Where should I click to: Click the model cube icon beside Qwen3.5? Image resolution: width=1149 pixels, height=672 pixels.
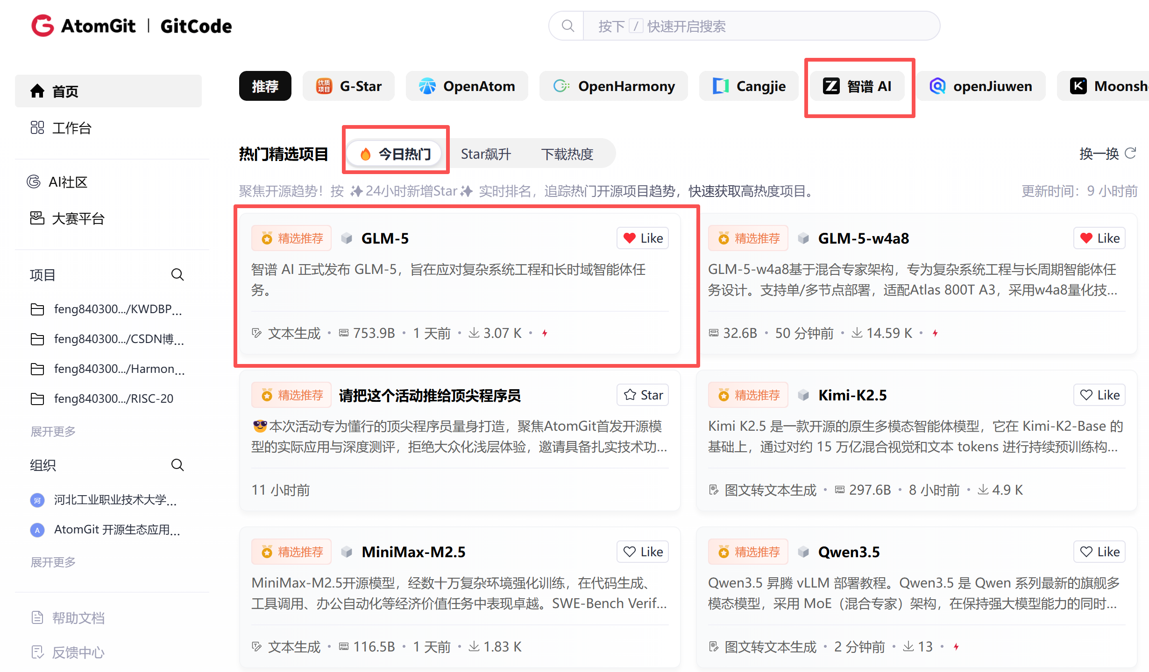803,552
